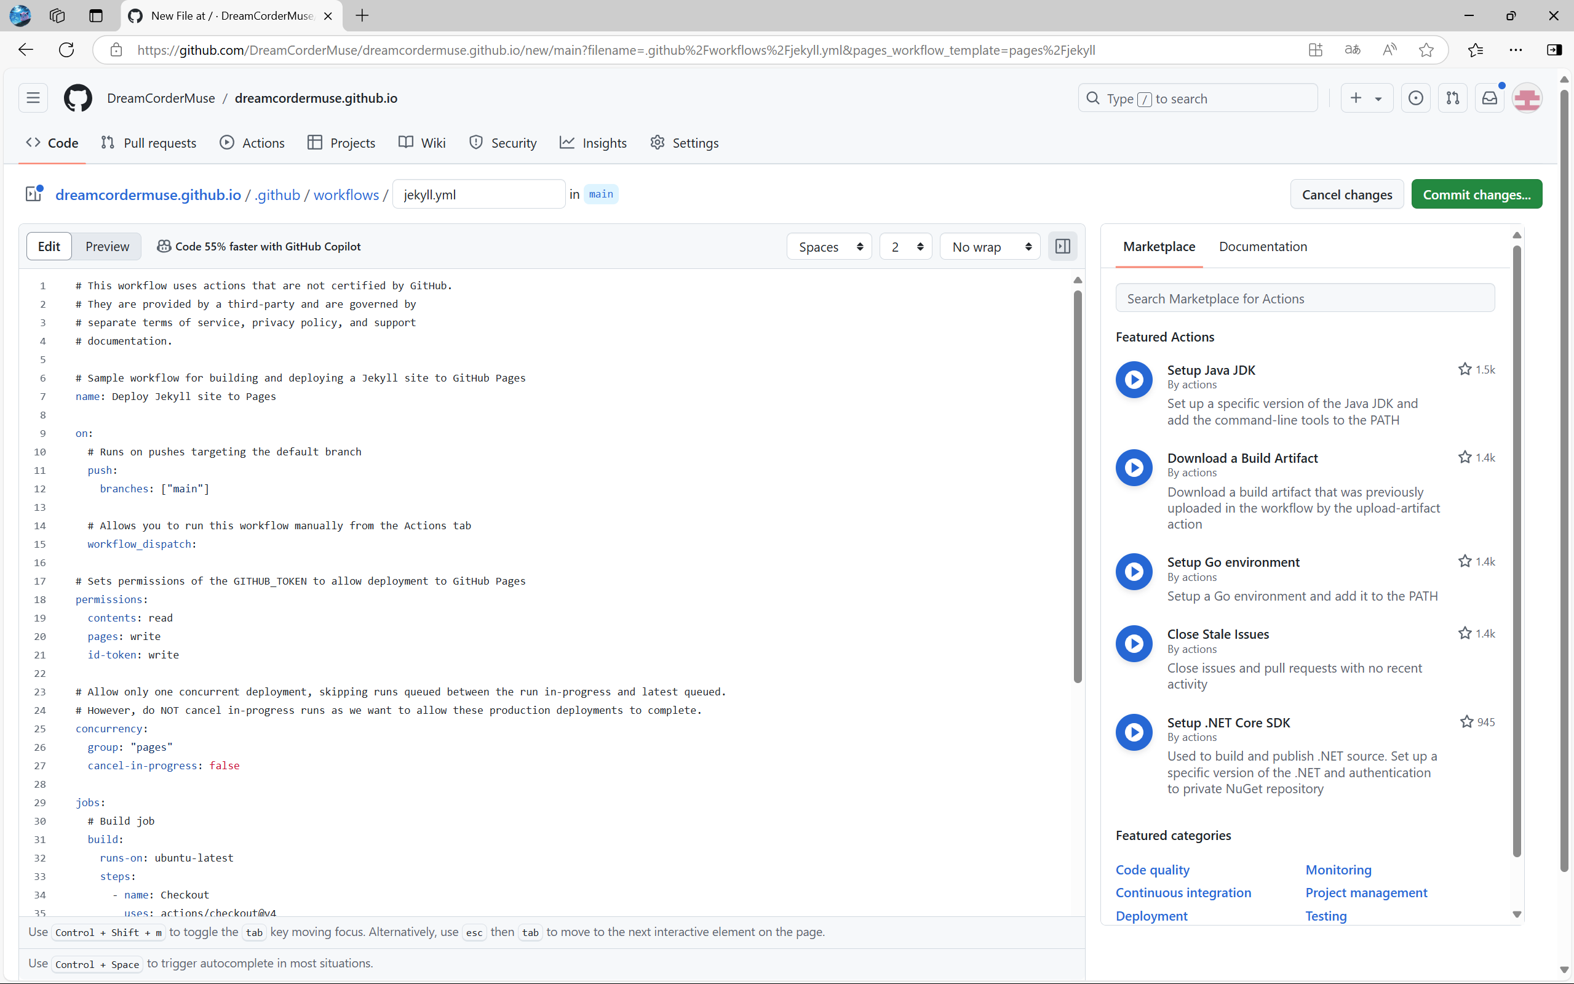Expand the file tree side panel icon

click(33, 194)
